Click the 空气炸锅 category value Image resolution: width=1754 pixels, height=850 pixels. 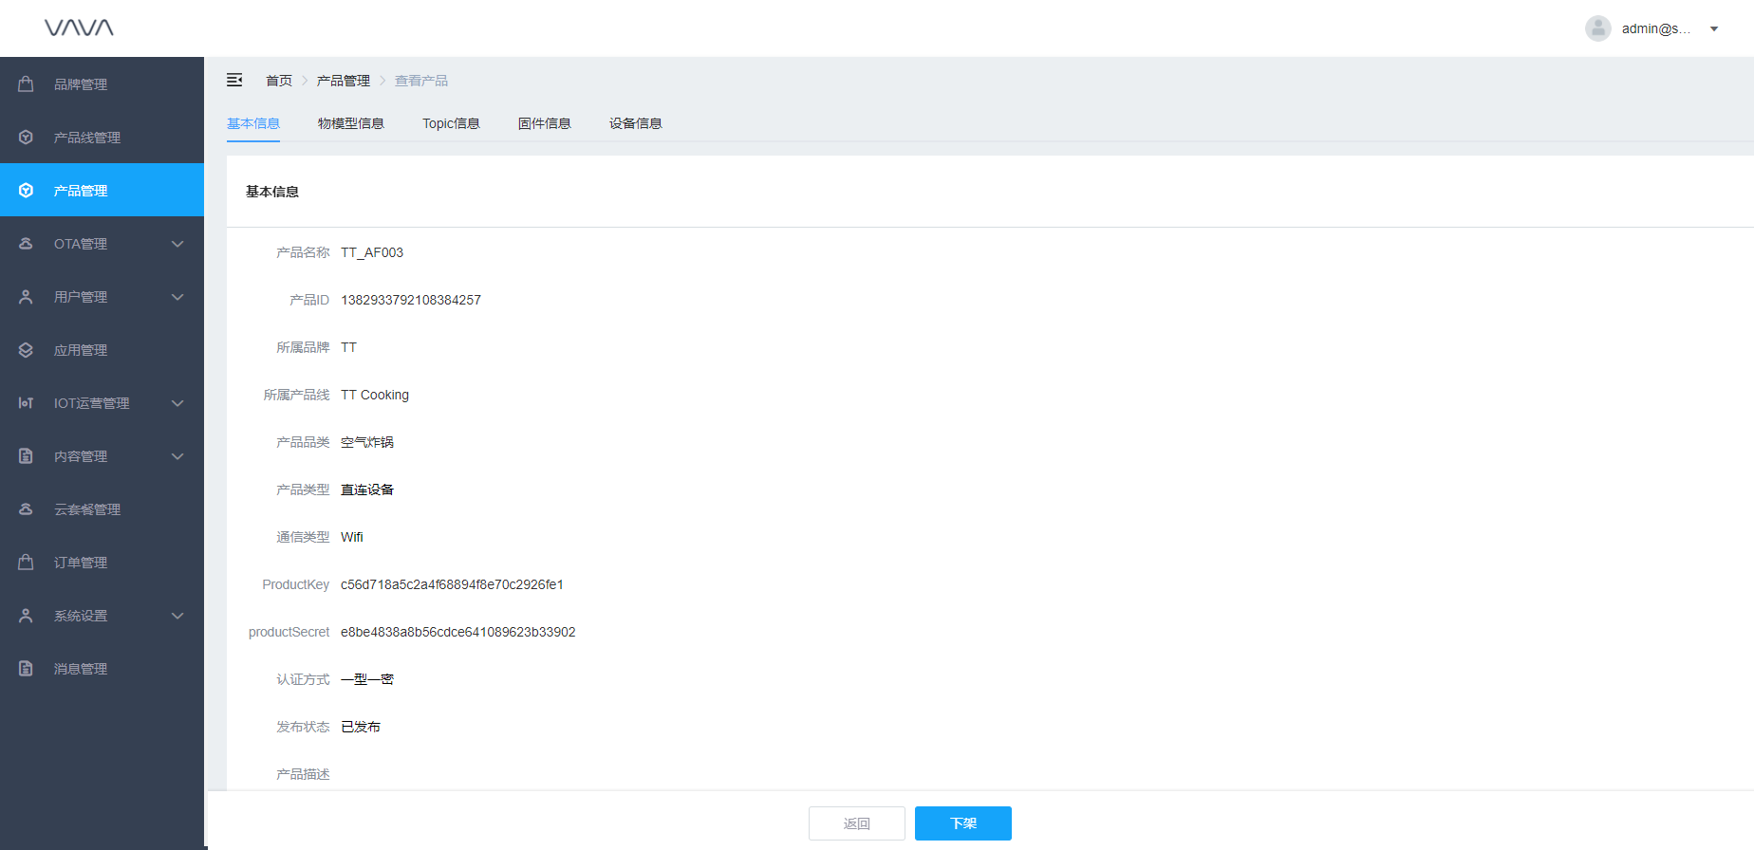point(367,442)
